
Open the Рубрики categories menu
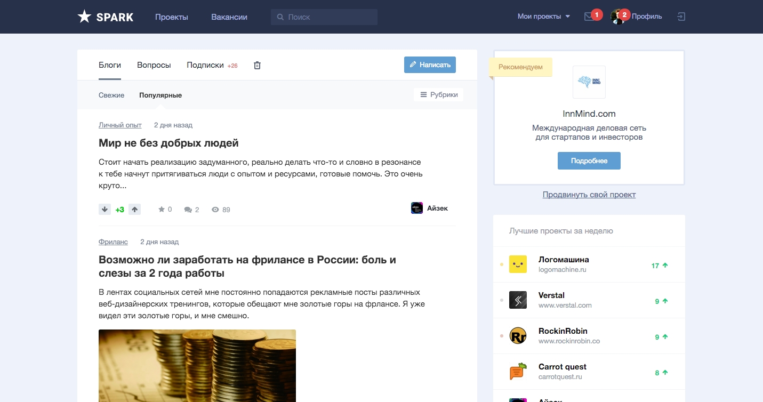(439, 95)
